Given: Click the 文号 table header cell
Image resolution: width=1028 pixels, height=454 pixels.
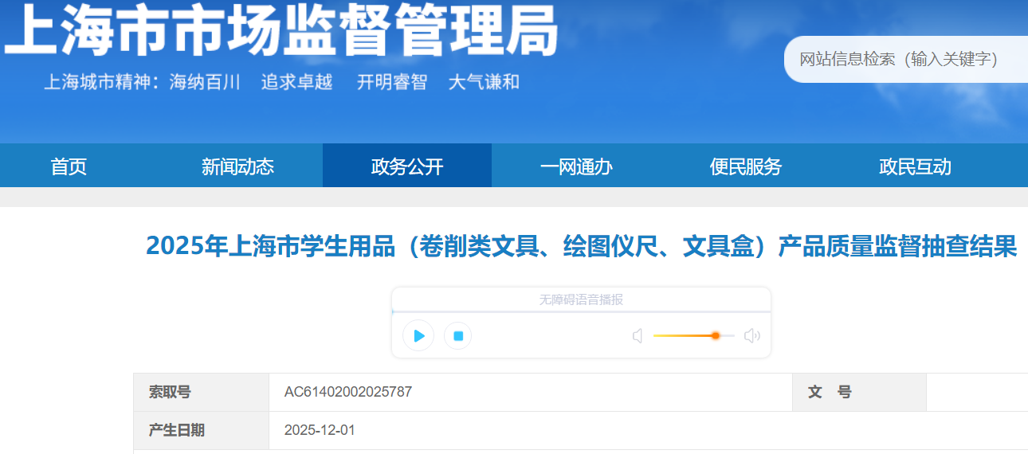Looking at the screenshot, I should coord(830,392).
